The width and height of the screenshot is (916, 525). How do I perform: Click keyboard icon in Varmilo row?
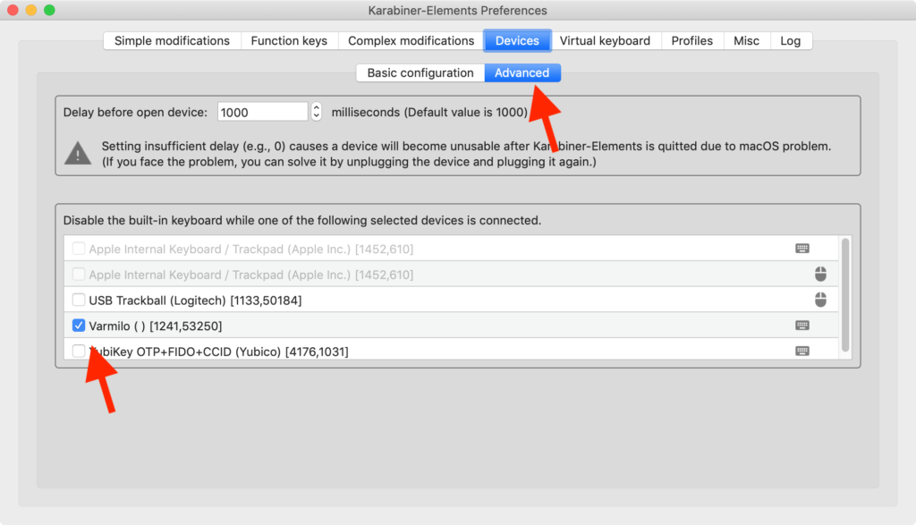pyautogui.click(x=802, y=326)
